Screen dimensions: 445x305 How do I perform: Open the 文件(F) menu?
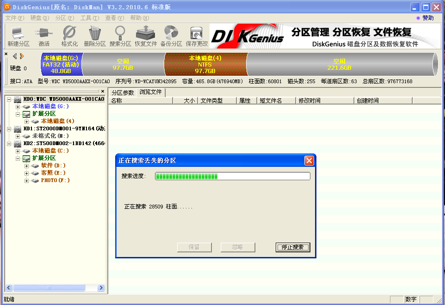[15, 18]
